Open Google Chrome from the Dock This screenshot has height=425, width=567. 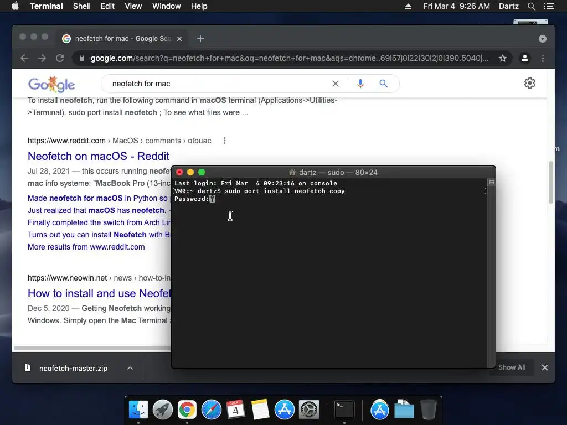[x=187, y=410]
